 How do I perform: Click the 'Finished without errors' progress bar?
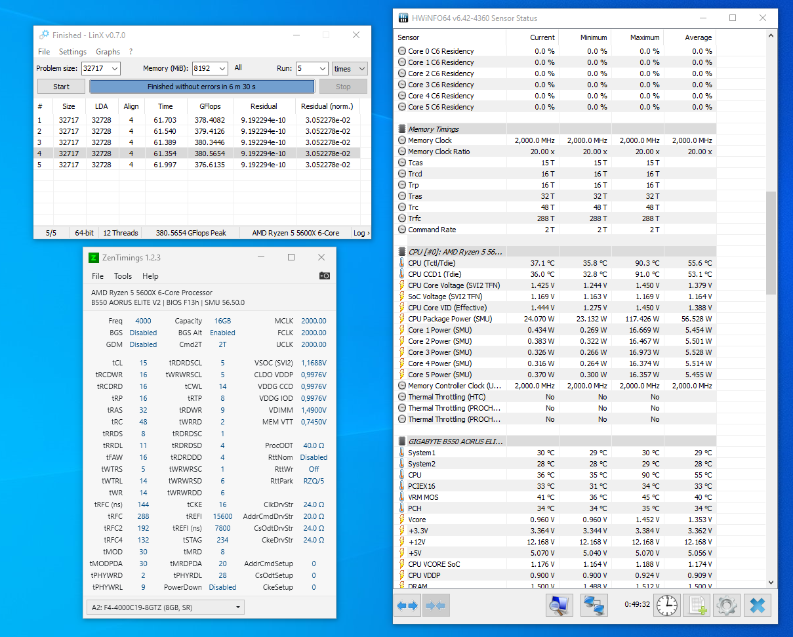[x=202, y=87]
